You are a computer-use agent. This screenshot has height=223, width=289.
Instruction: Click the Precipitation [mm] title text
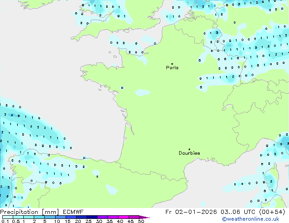30,212
